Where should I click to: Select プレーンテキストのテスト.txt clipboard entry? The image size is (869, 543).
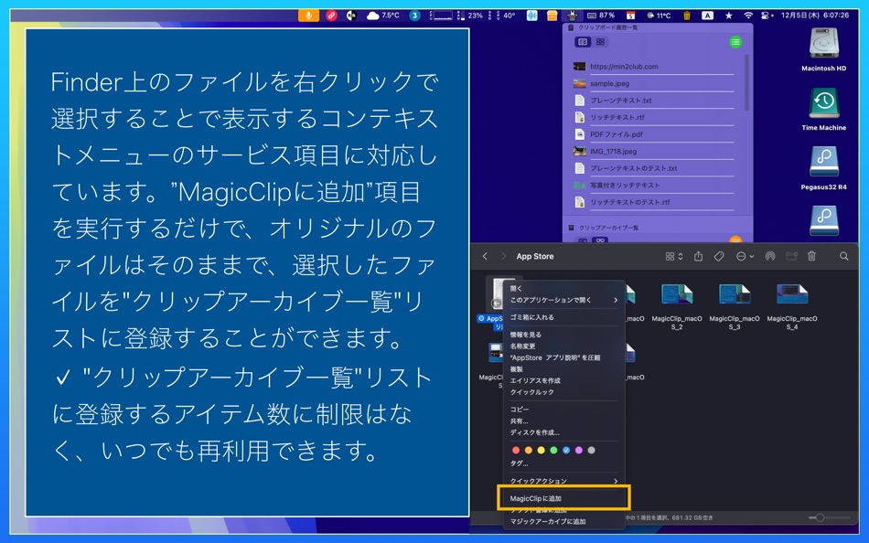click(x=654, y=168)
